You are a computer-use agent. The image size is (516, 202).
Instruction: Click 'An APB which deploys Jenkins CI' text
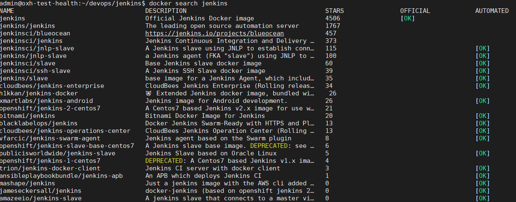point(203,176)
